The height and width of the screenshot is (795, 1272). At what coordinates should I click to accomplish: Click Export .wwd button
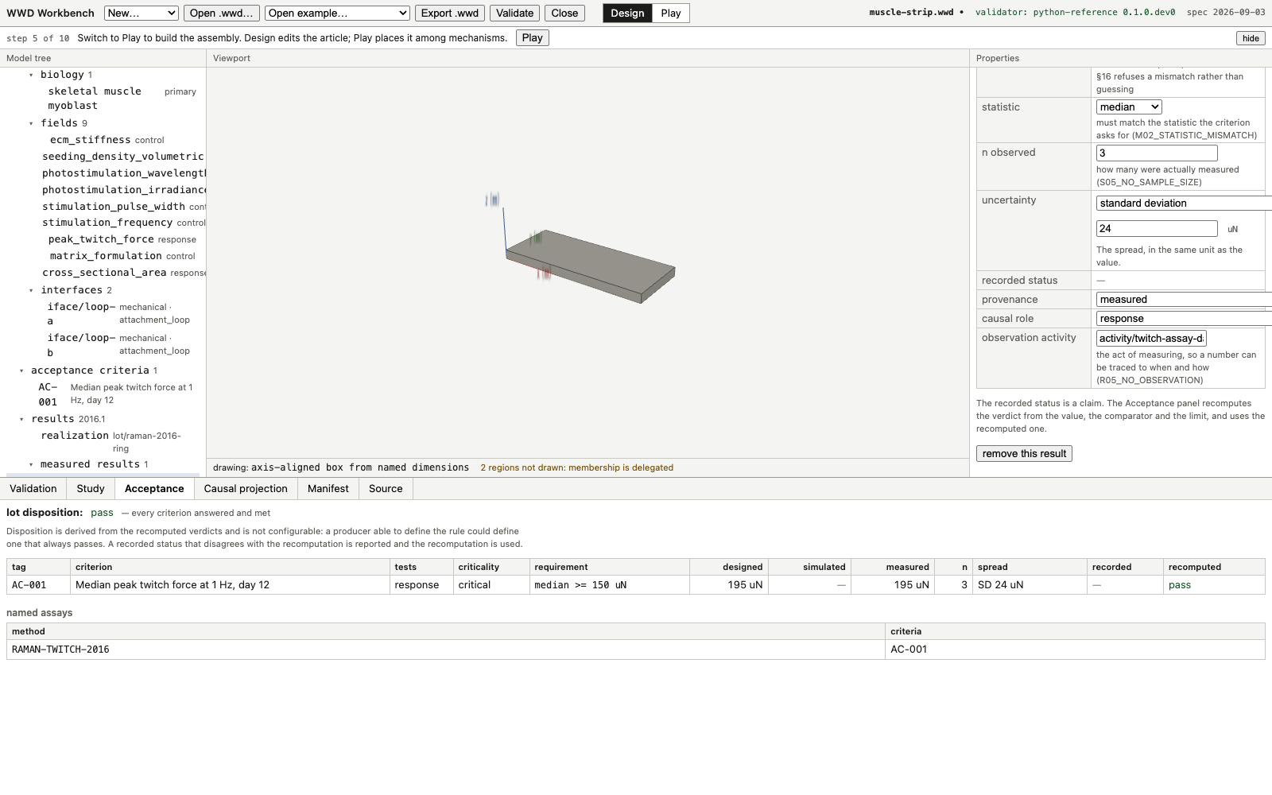click(x=450, y=13)
